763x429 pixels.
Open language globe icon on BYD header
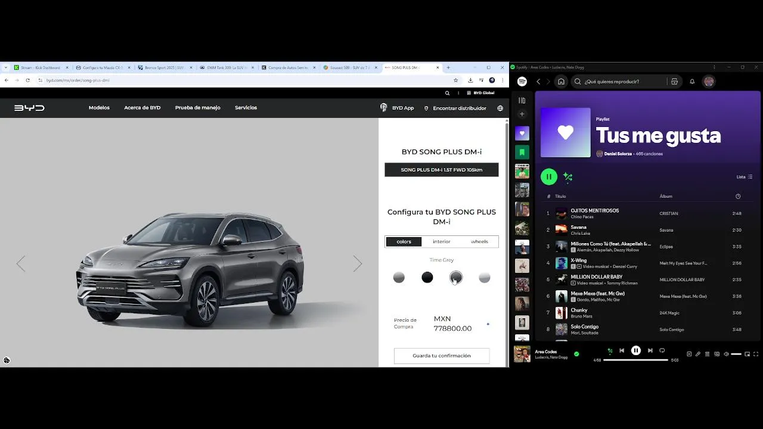click(x=500, y=108)
